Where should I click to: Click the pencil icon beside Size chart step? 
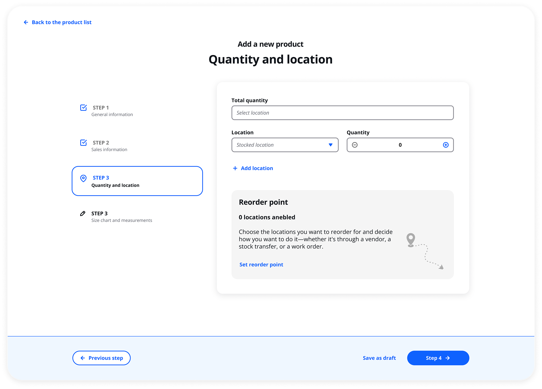83,214
